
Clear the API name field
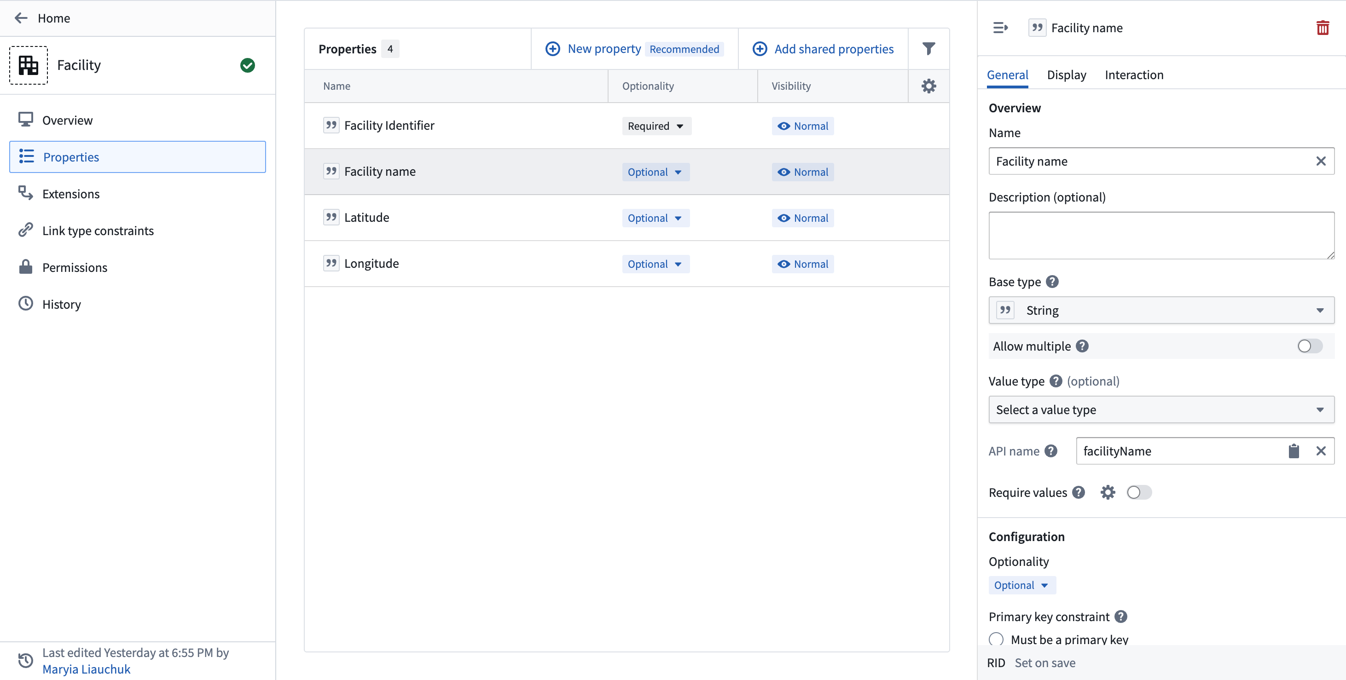point(1321,451)
